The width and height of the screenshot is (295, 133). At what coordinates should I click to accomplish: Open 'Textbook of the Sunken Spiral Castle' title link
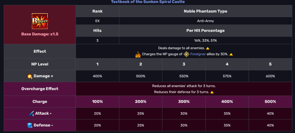pyautogui.click(x=148, y=2)
